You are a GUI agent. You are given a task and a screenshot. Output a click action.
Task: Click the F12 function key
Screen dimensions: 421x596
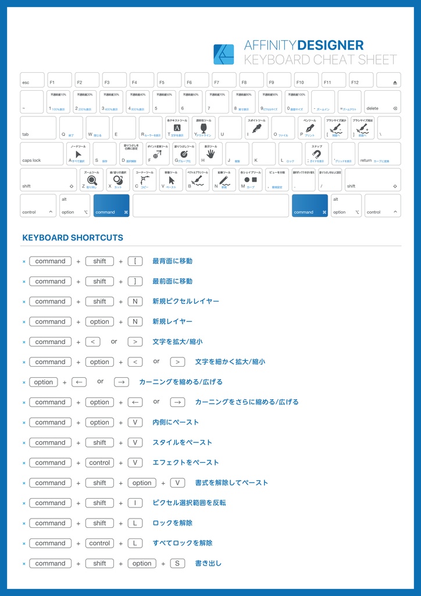pos(362,80)
